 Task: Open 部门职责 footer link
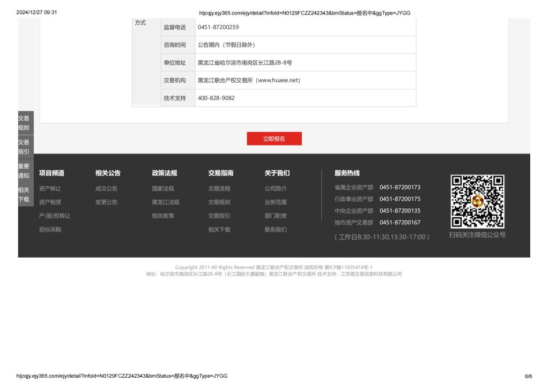pos(276,216)
